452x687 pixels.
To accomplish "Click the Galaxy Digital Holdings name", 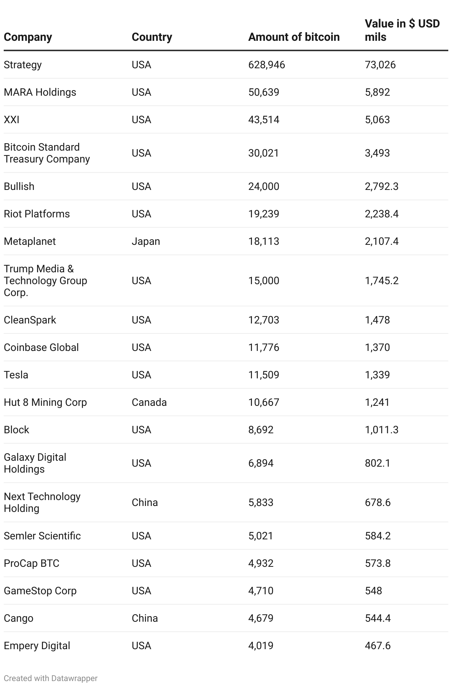I will (x=35, y=463).
